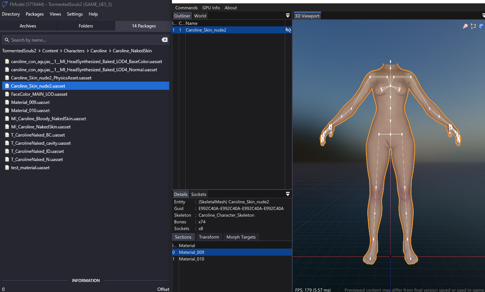Screen dimensions: 485x292
Task: Open the GPU Info menu
Action: 211,8
